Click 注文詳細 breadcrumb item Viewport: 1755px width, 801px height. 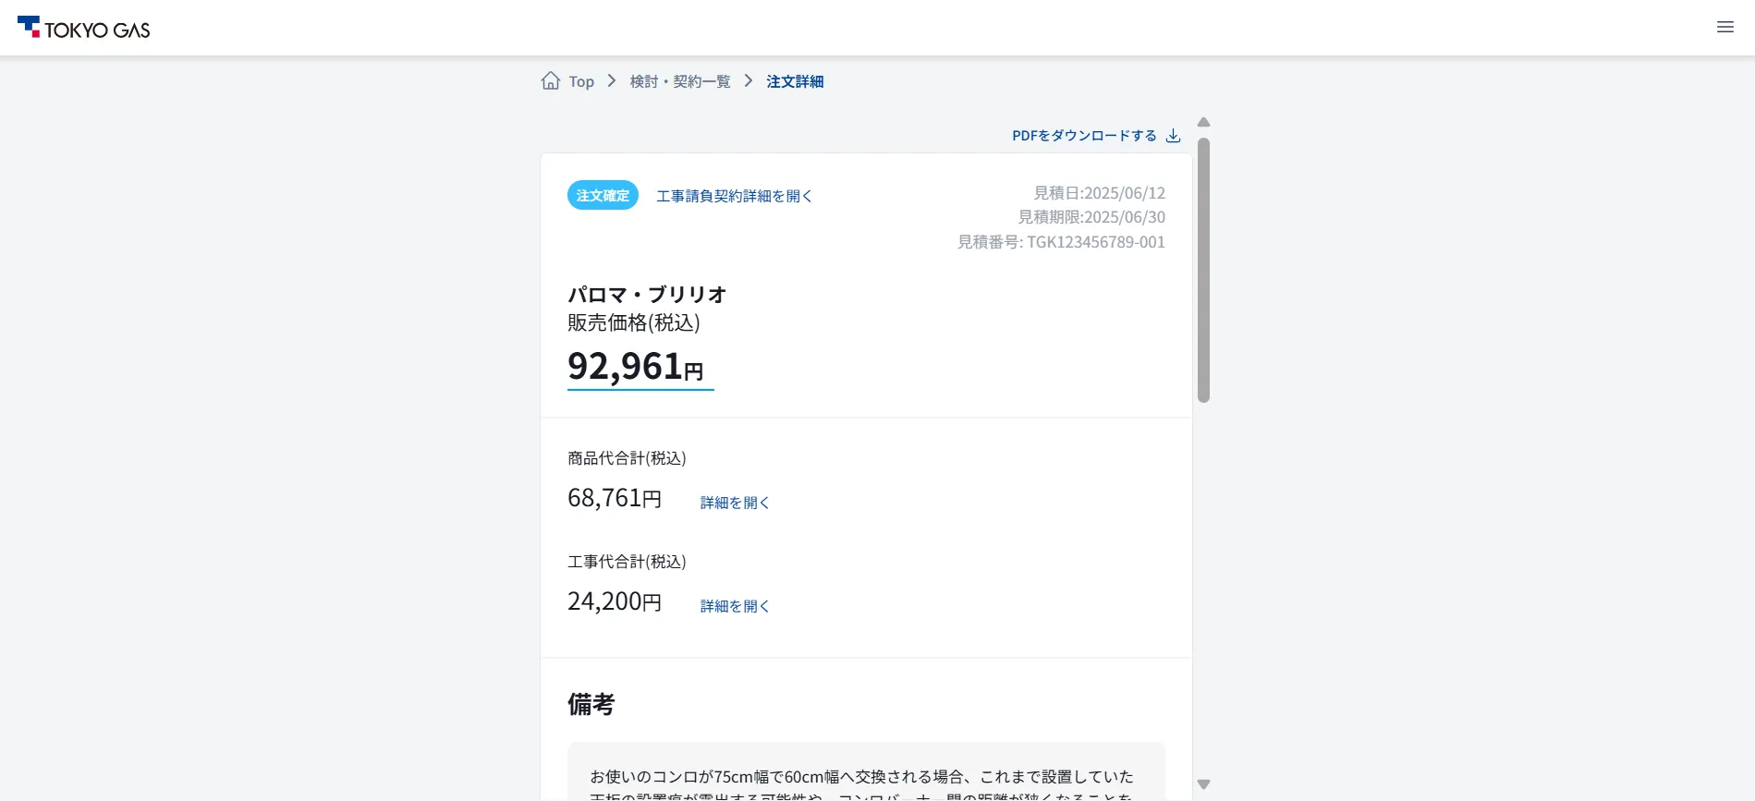tap(795, 81)
